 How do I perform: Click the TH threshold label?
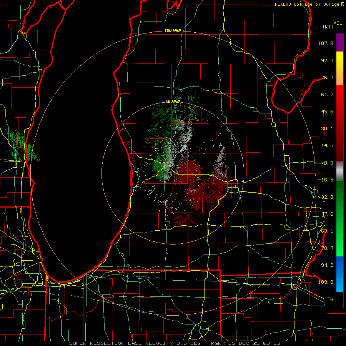tap(330, 299)
